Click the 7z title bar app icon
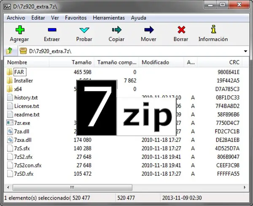Screen dimensions: 253x206 [x=7, y=7]
